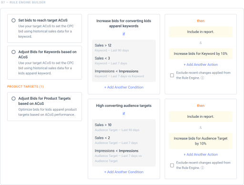The height and width of the screenshot is (185, 244).
Task: Edit Impressions condition with 'Keyword — Last 7 days vs Keyword'
Action: 119,73
